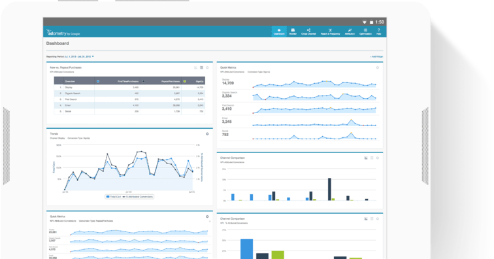Screen dimensions: 494x259
Task: Open the Help menu
Action: (379, 31)
